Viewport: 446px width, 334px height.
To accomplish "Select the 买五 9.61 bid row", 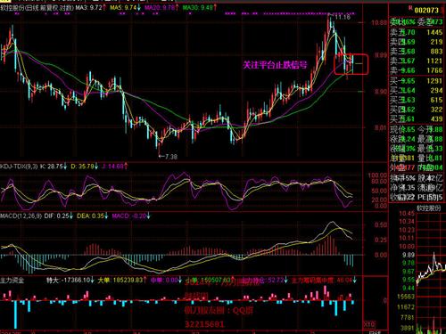I will pos(417,119).
